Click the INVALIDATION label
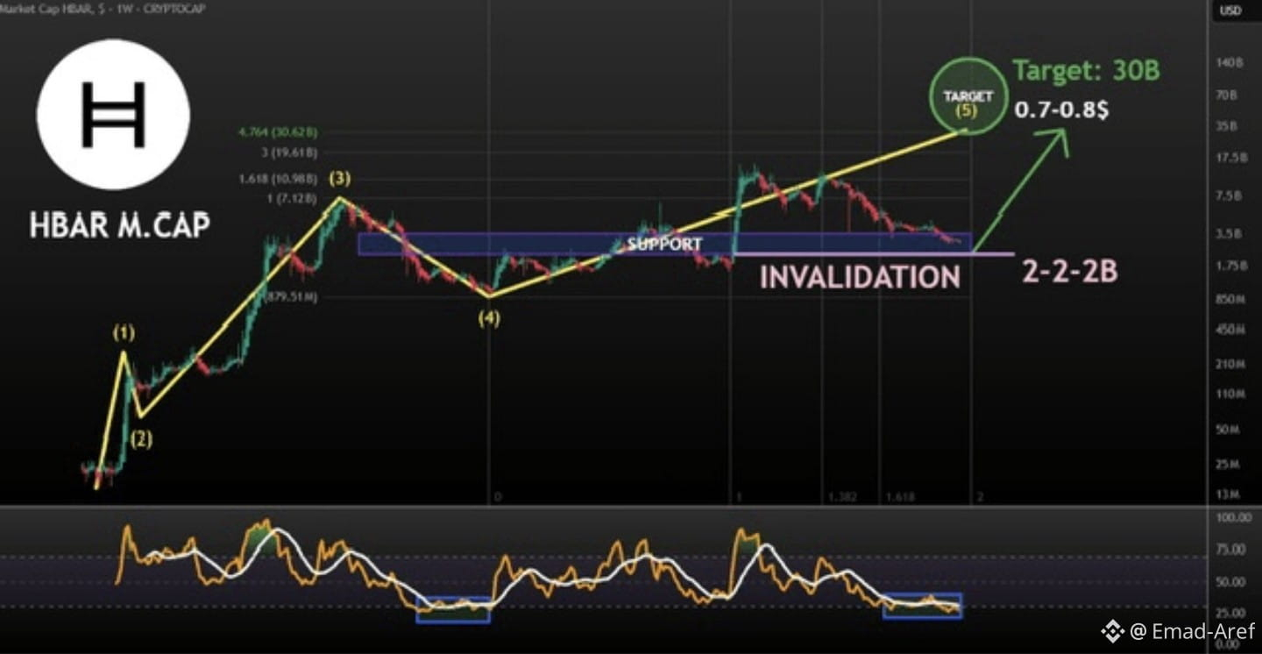 tap(860, 277)
